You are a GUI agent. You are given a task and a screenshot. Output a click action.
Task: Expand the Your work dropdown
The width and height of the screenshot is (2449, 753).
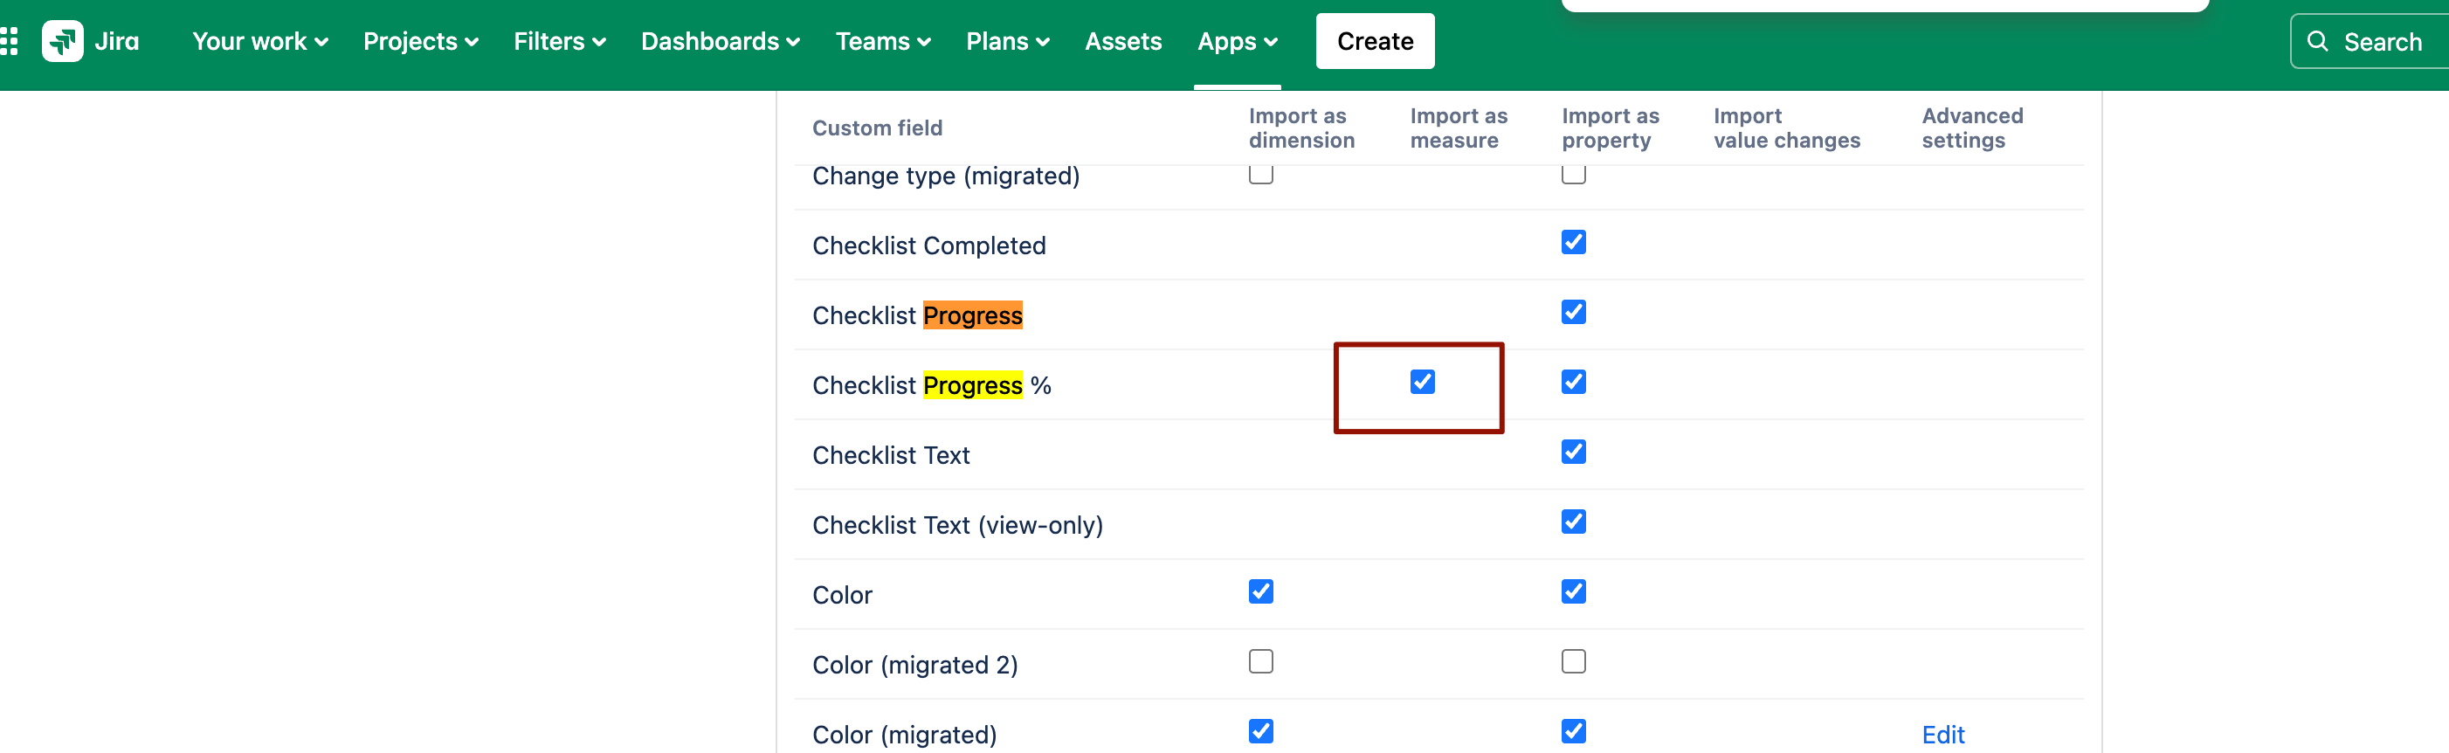point(259,41)
